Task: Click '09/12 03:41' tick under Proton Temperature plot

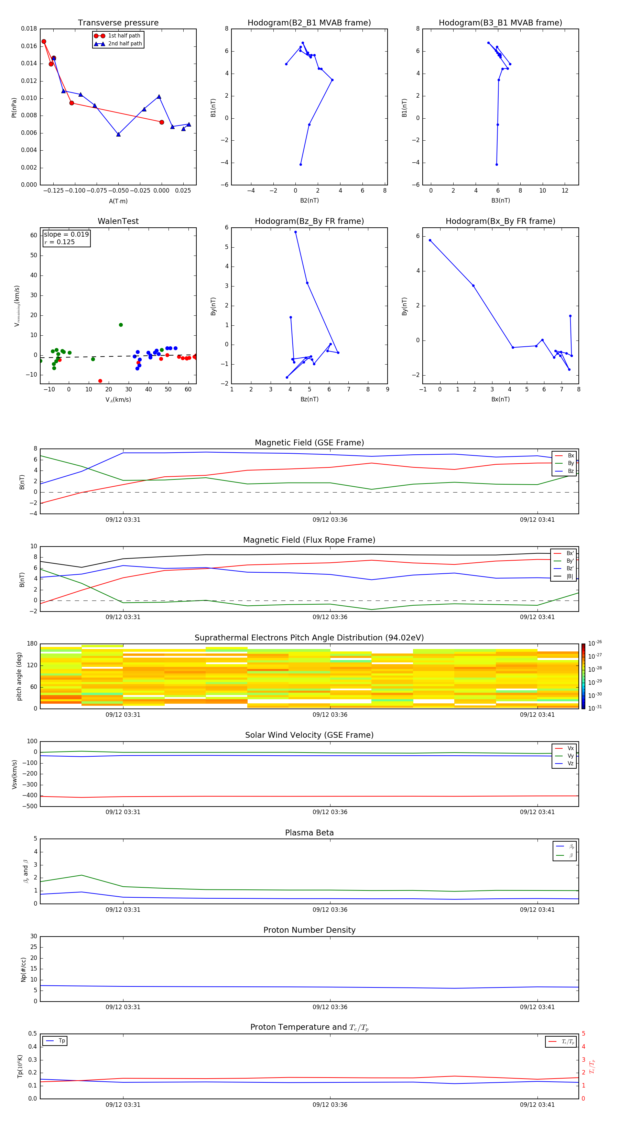Action: (537, 1105)
